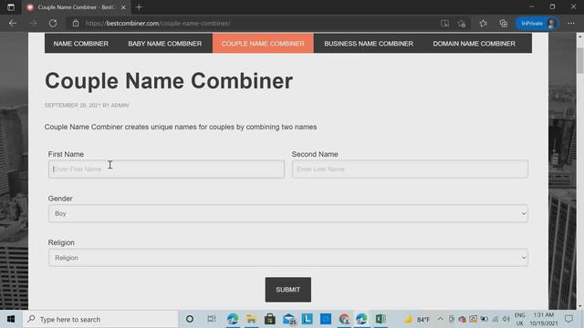Open ENG UK language indicator

(x=519, y=319)
